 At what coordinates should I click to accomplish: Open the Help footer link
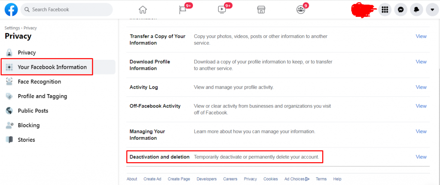point(337,179)
